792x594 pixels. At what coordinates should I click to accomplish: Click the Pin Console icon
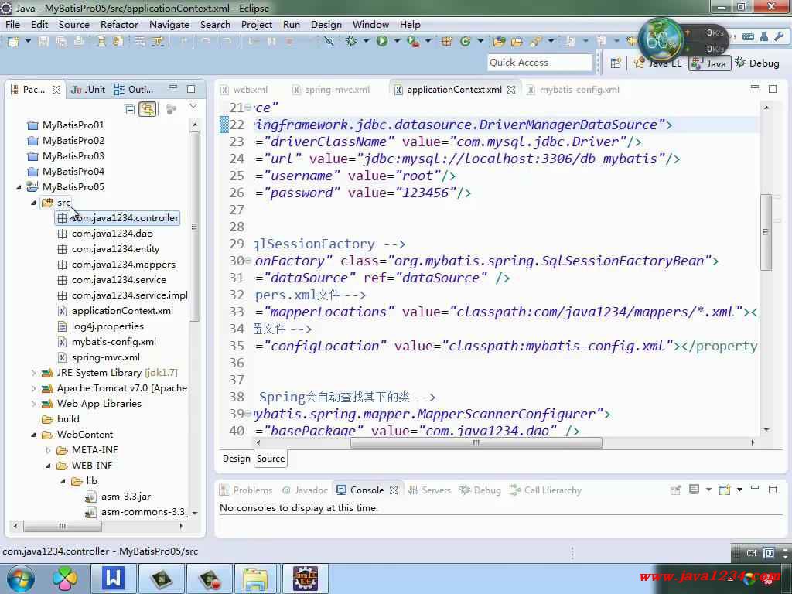(x=675, y=490)
